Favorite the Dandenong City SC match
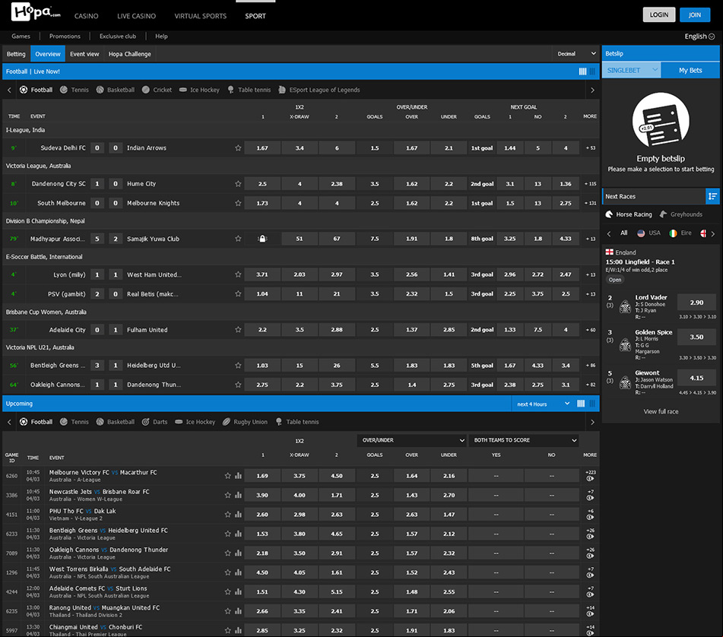723x637 pixels. click(x=238, y=184)
